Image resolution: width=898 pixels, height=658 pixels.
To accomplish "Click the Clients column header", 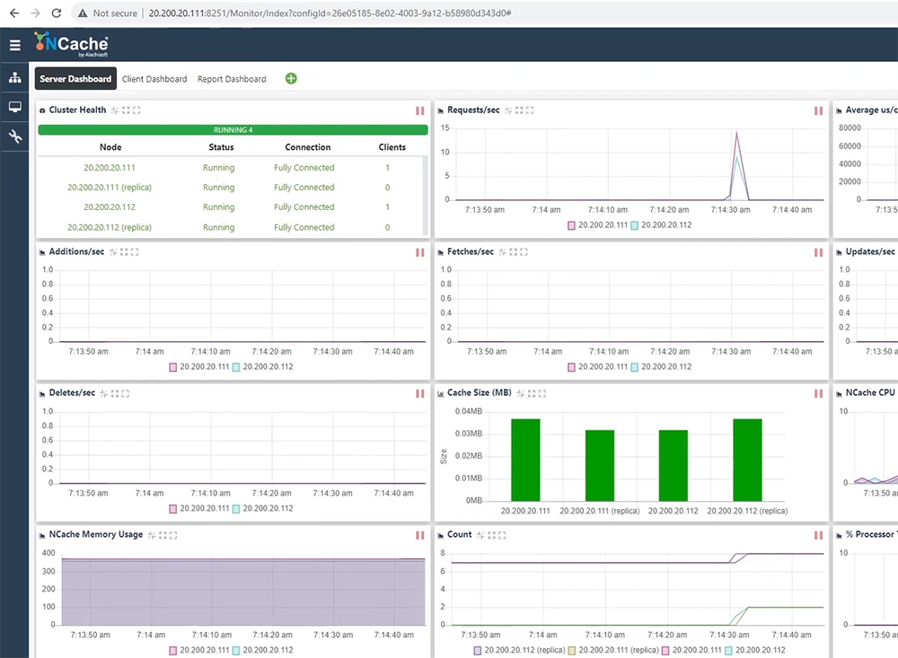I will [x=392, y=147].
